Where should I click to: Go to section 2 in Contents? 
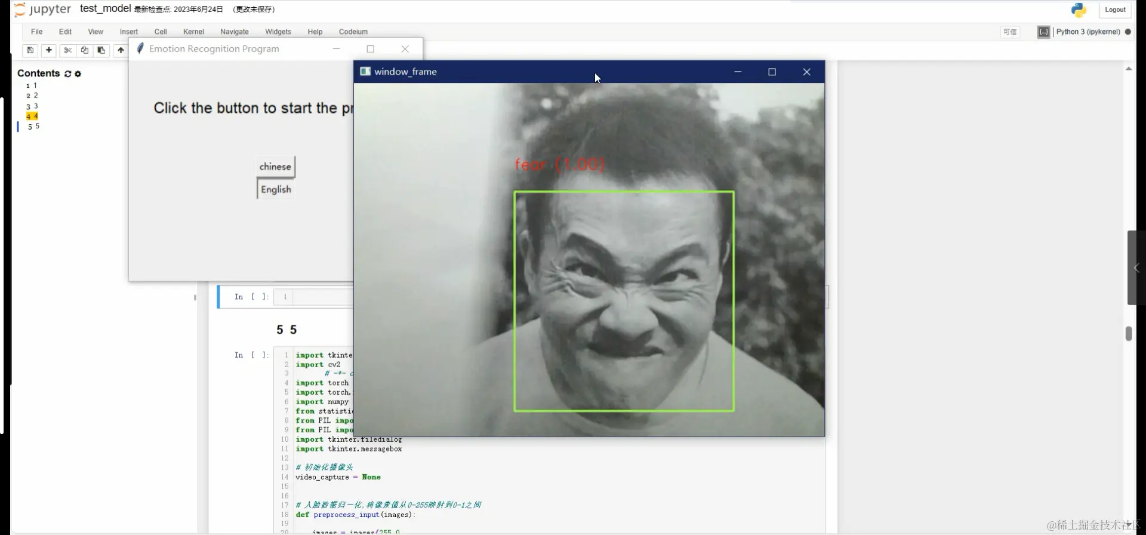point(32,96)
